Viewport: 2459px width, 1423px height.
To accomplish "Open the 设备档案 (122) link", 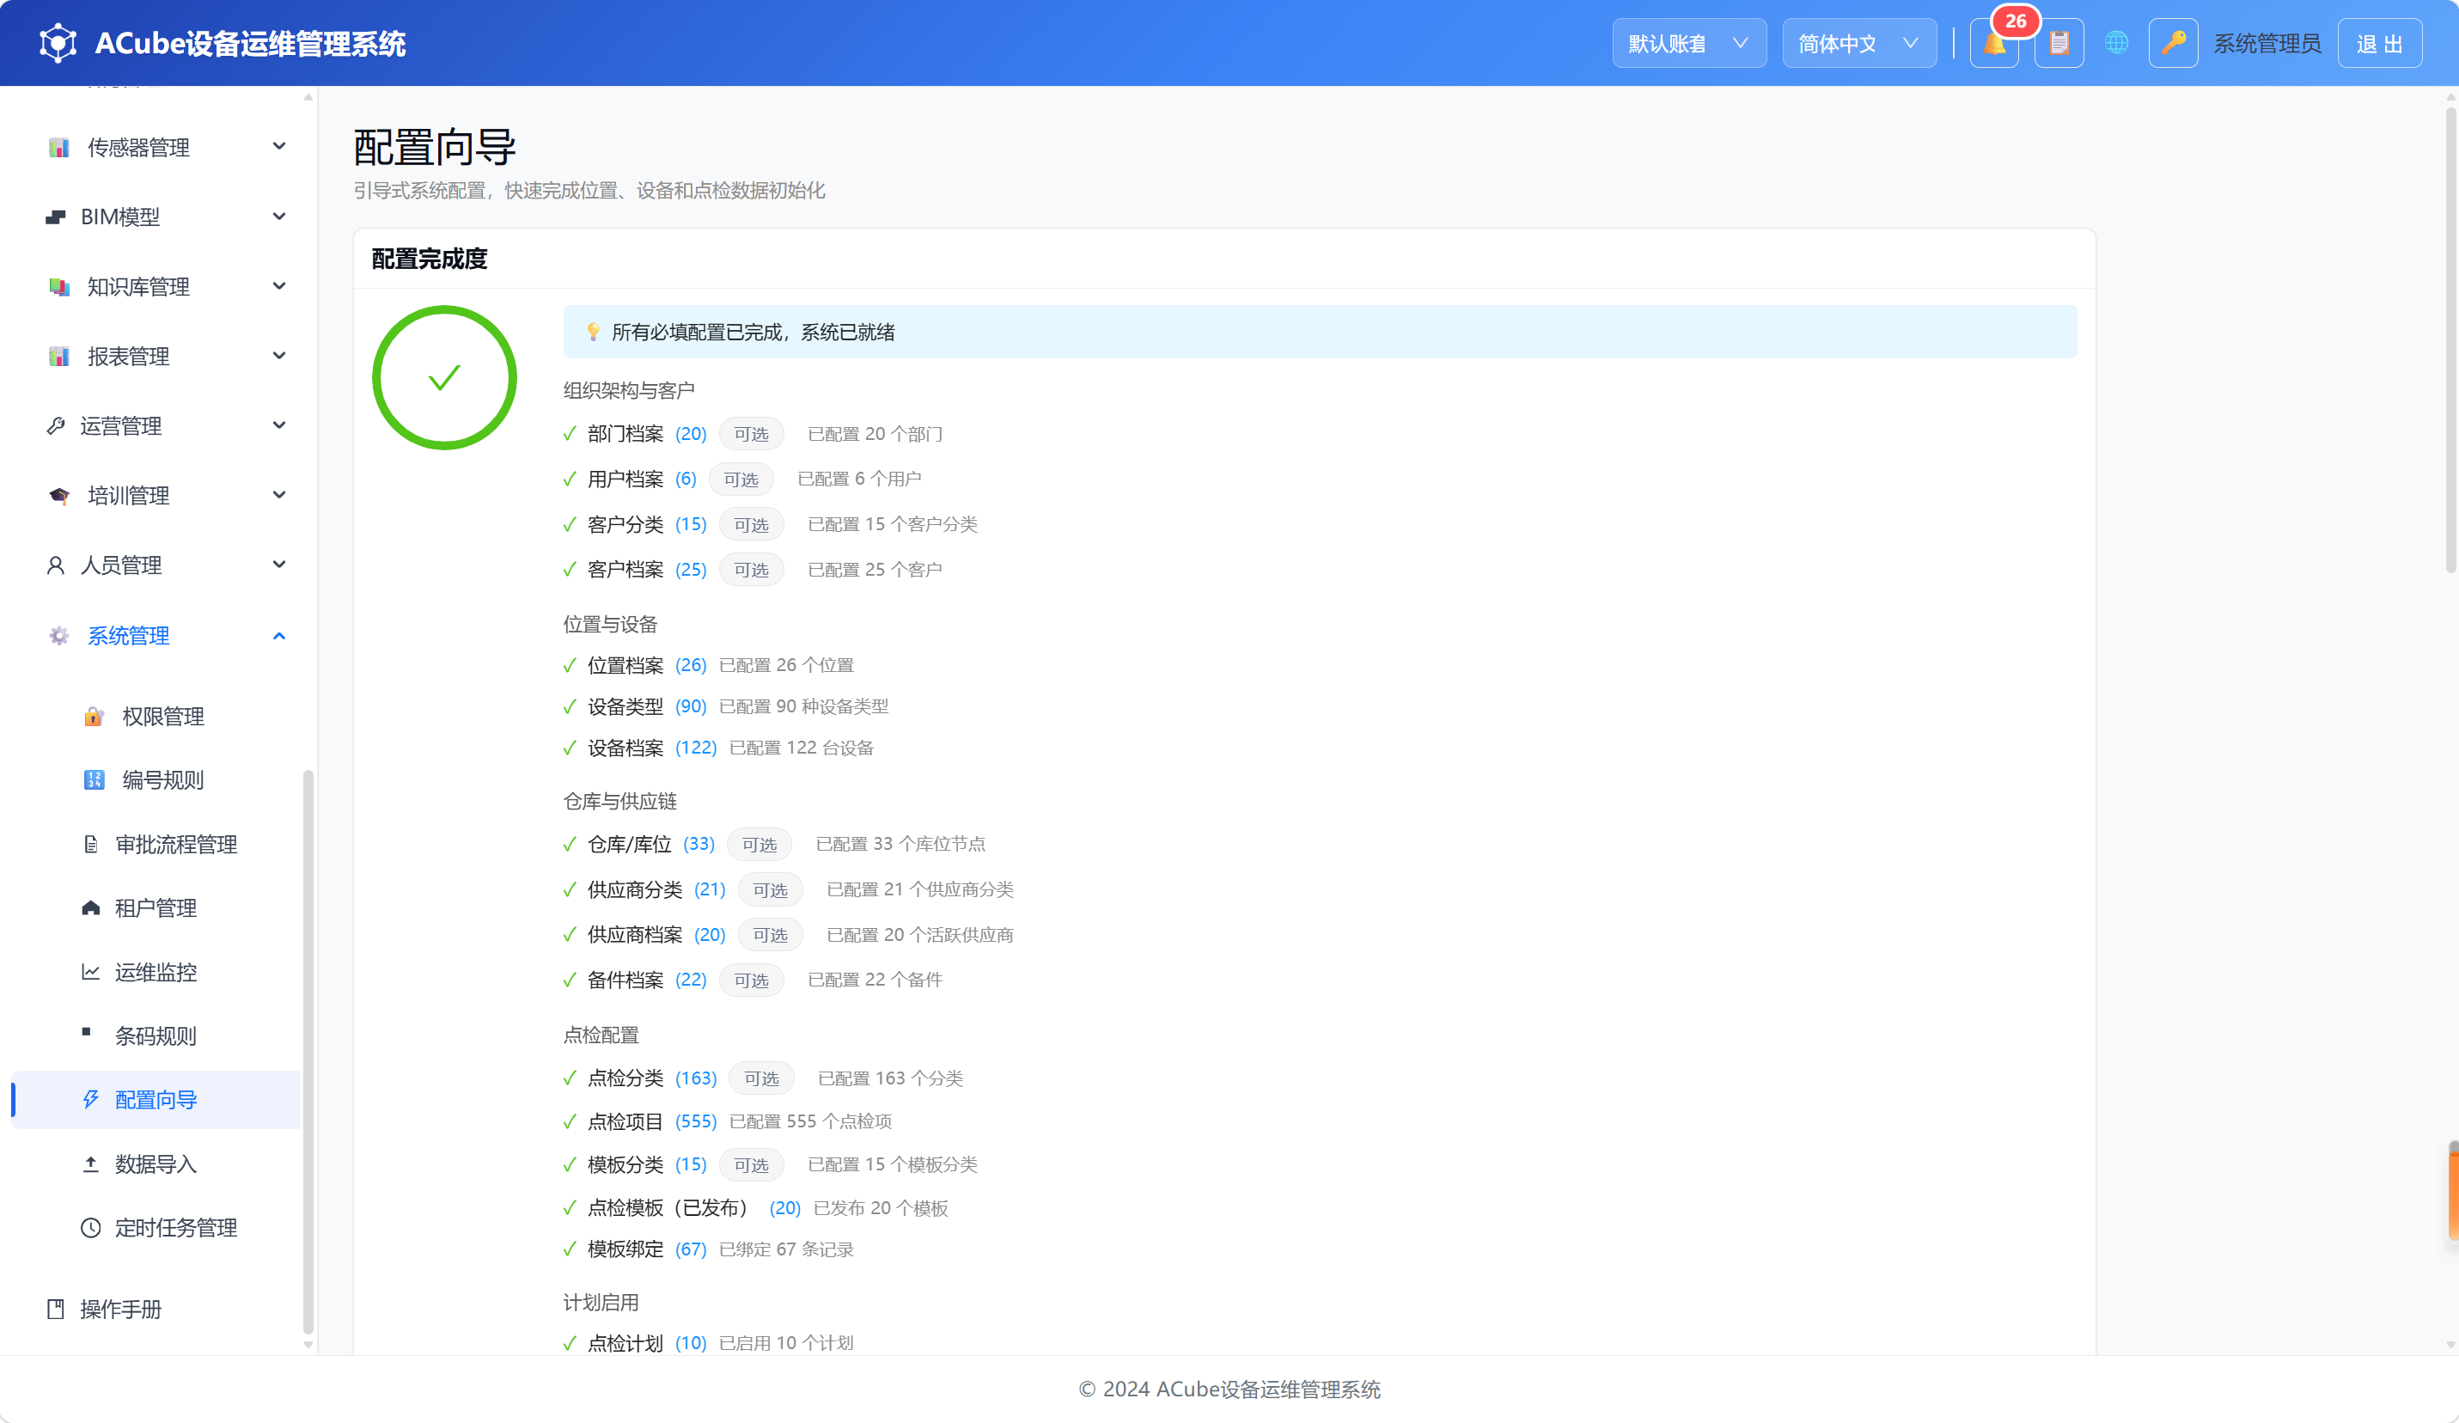I will [652, 748].
